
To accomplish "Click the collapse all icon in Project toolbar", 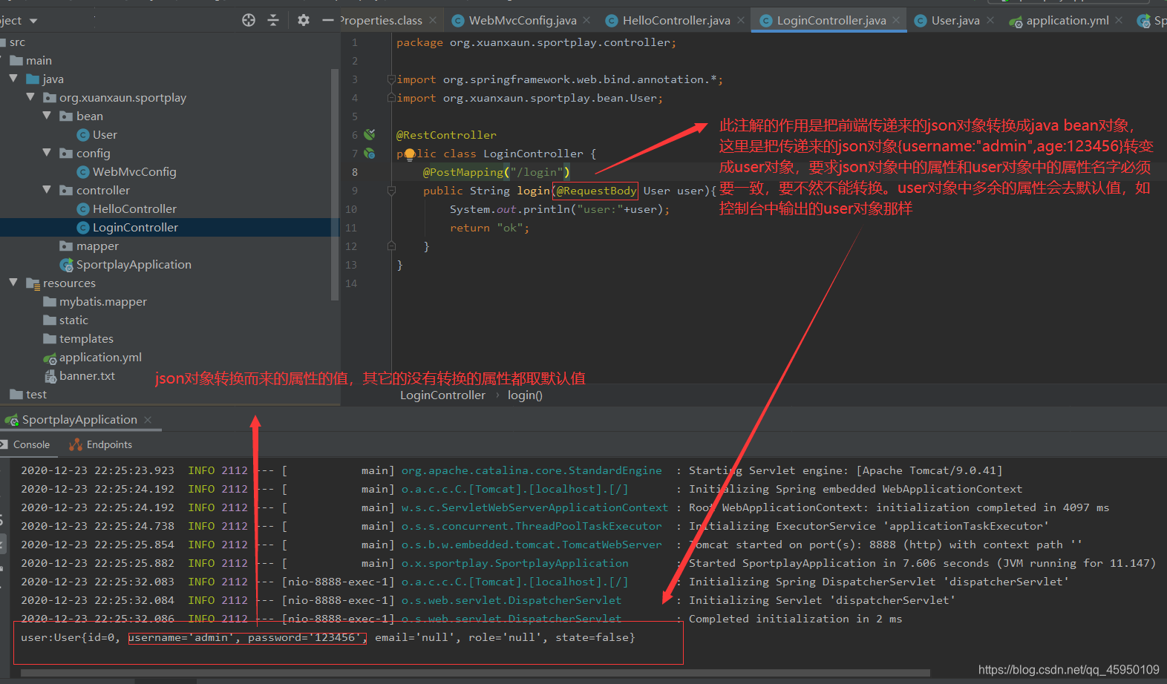I will 273,20.
